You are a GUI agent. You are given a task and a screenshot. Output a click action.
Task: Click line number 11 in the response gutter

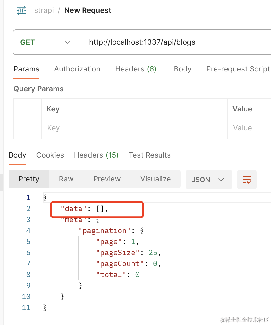(26, 308)
